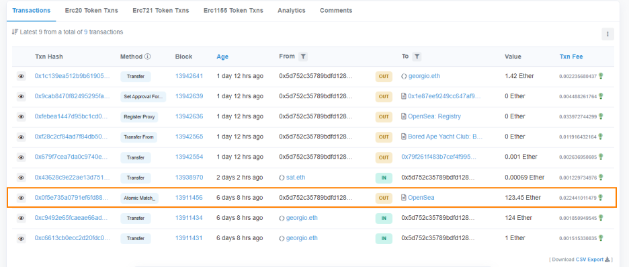
Task: Click the gas pump icon for fee 0.033972744299
Action: pyautogui.click(x=601, y=116)
